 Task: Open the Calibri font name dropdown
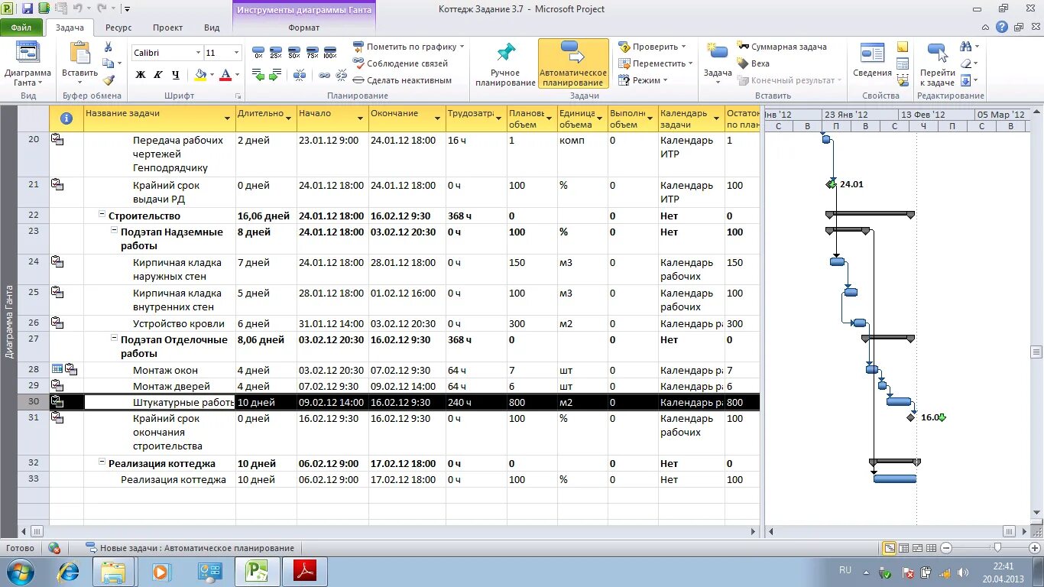(x=198, y=53)
